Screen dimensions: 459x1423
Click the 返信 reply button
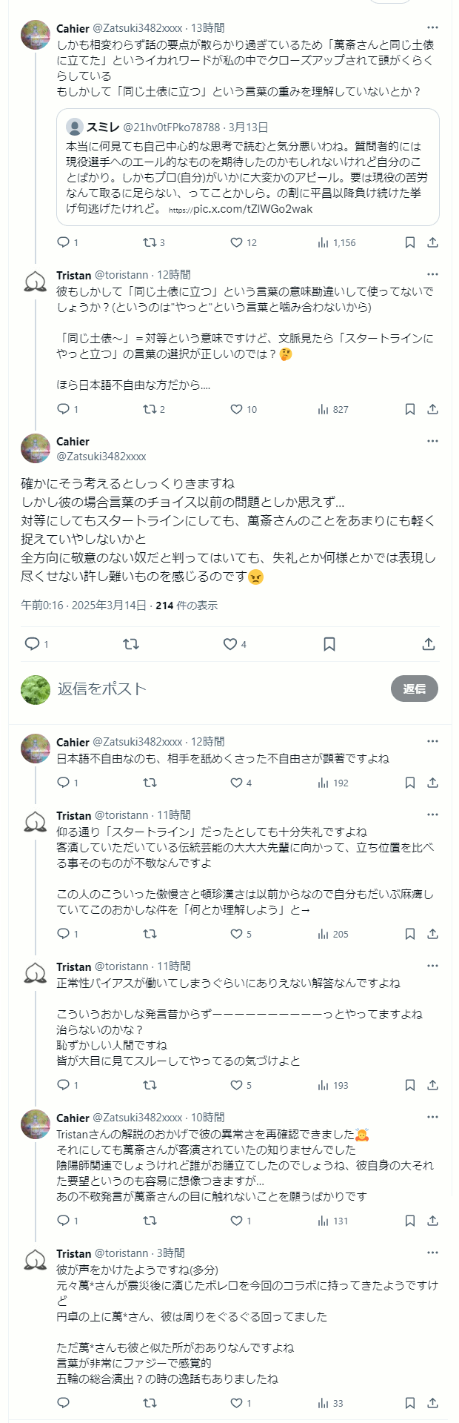[415, 689]
